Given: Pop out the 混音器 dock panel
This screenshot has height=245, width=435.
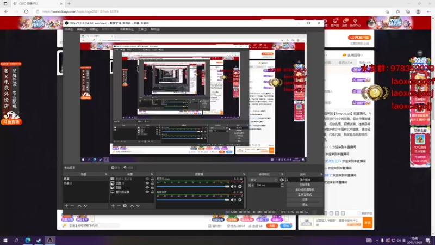Looking at the screenshot, I should click(x=244, y=174).
